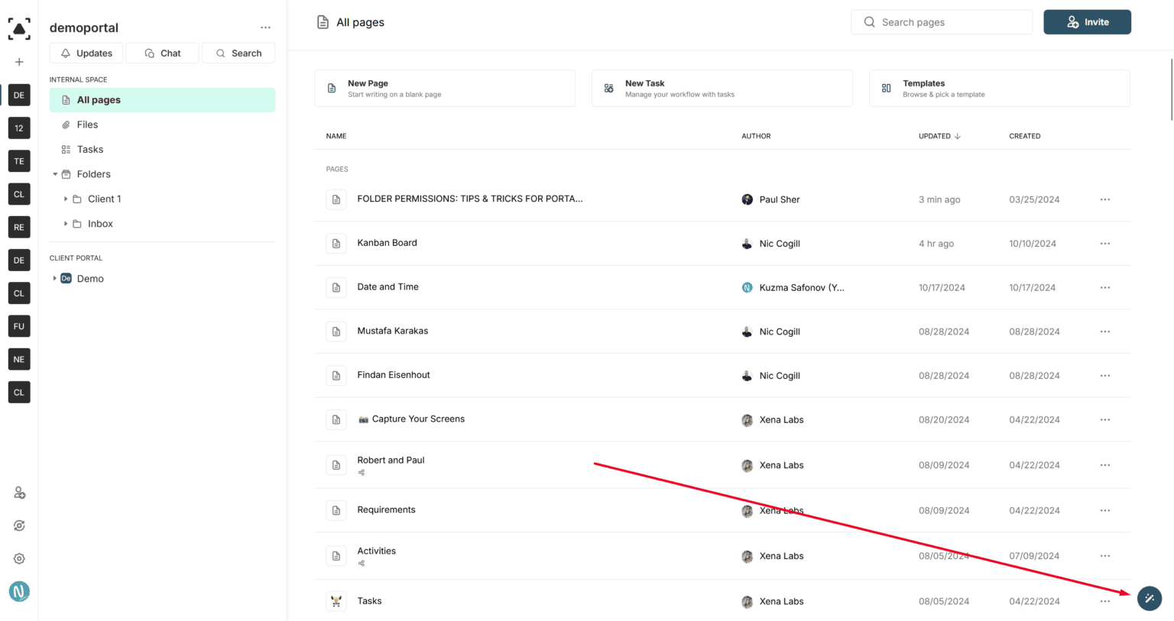Click the AI magic wand button bottom right

point(1149,599)
